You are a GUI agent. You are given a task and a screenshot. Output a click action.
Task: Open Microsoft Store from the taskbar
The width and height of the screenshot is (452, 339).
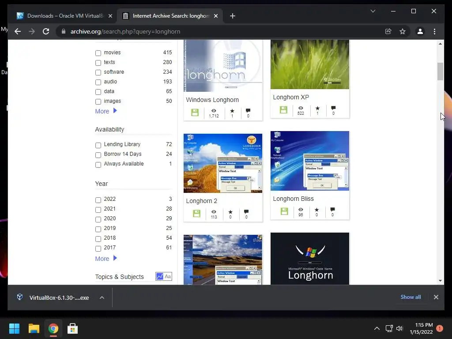point(72,328)
